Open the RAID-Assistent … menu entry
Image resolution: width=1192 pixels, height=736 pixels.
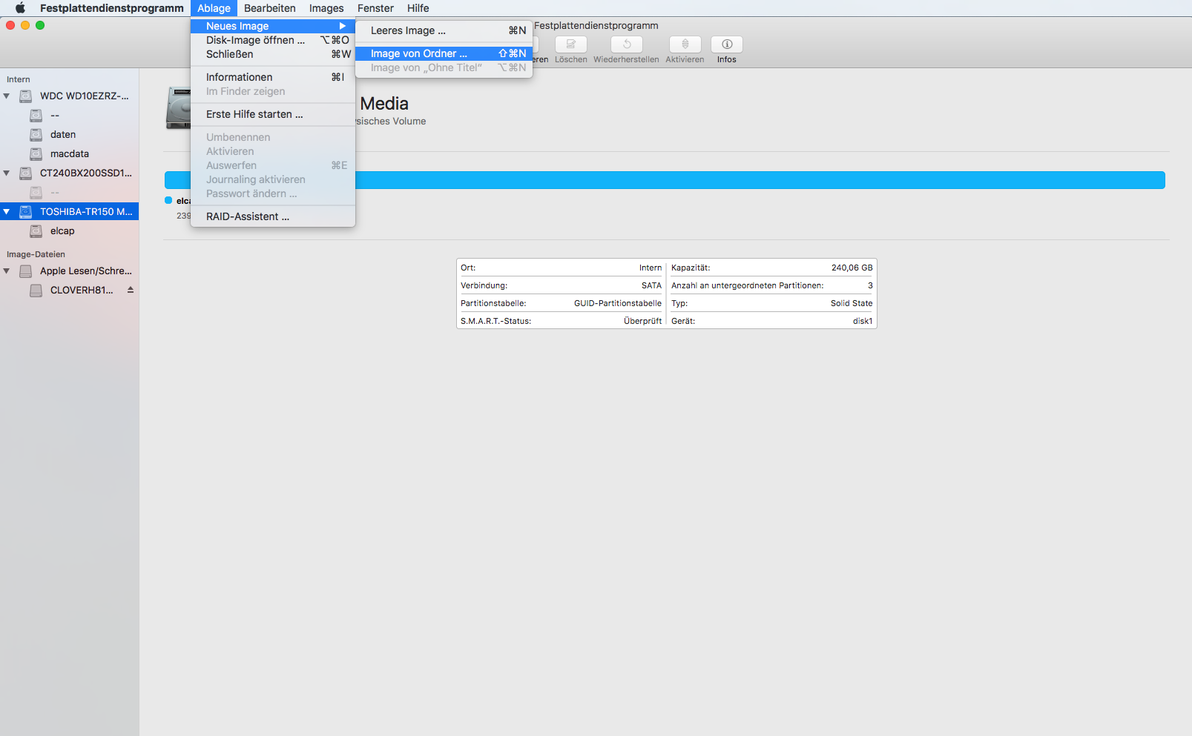(273, 216)
